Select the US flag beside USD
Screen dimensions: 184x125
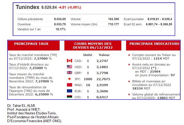(69, 67)
